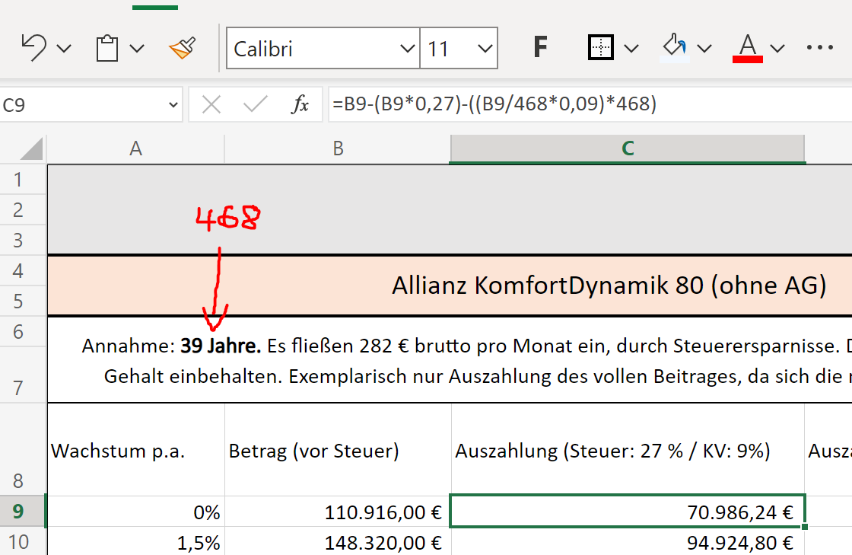
Task: Open Insert Function via the fx icon
Action: click(300, 104)
